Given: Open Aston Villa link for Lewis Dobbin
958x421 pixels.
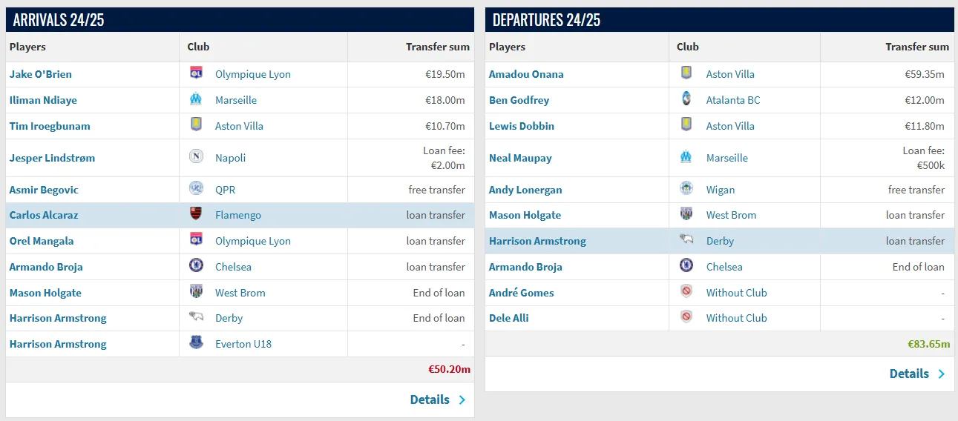Looking at the screenshot, I should coord(729,126).
